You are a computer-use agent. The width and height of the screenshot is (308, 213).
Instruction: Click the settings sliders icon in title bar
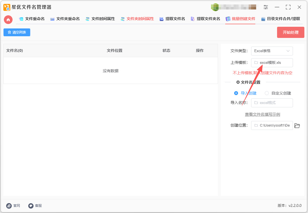[266, 7]
